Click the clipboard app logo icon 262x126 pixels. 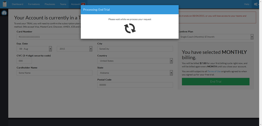coord(5,4)
